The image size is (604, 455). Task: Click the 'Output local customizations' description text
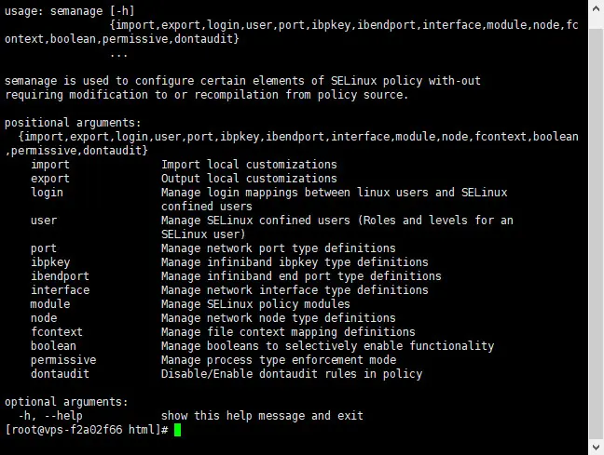coord(249,179)
